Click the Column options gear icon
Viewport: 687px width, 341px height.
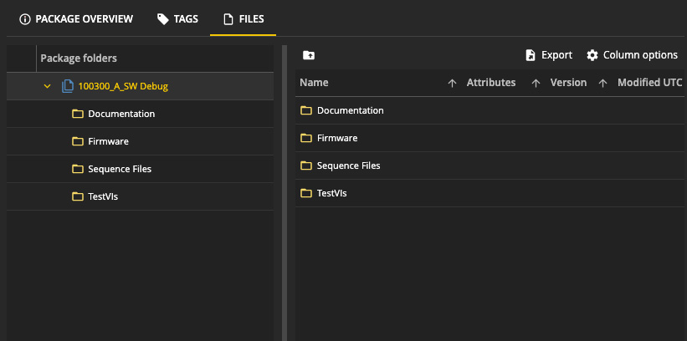pyautogui.click(x=592, y=55)
